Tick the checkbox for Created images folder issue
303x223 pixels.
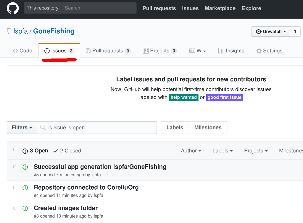[15, 208]
